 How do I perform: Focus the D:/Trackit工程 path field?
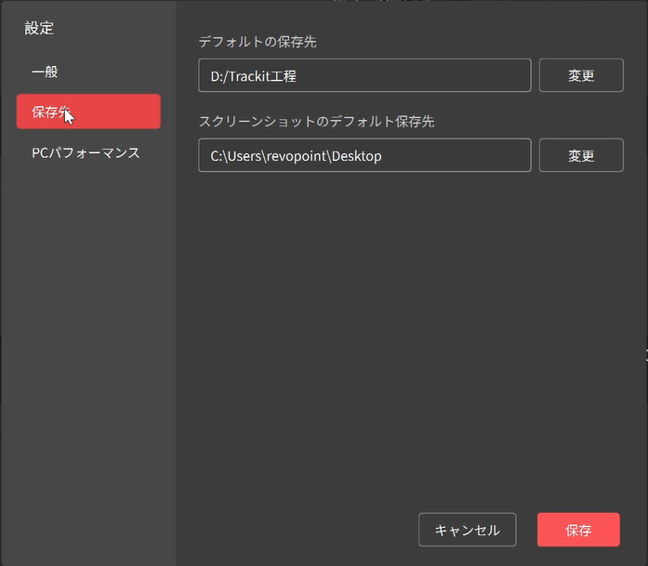(364, 76)
